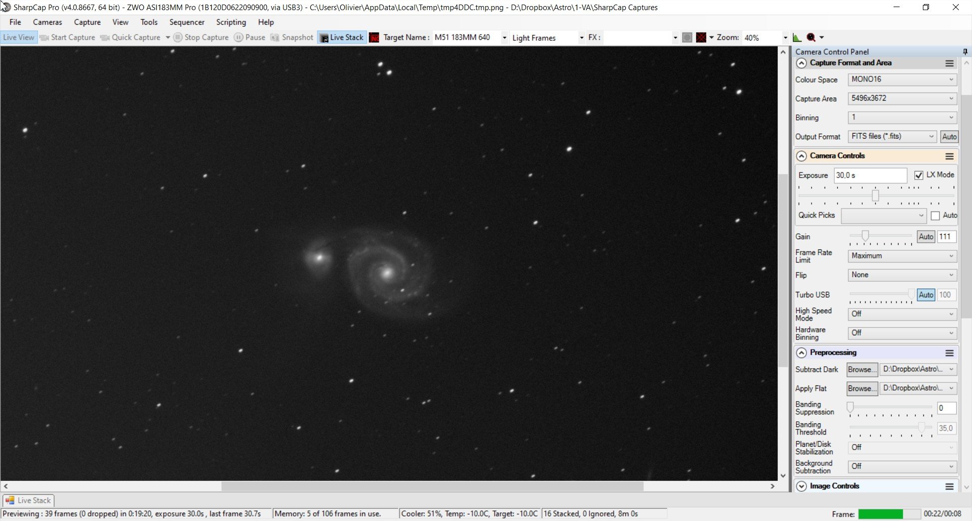The image size is (972, 521).
Task: Click the selection area icon
Action: coord(687,37)
